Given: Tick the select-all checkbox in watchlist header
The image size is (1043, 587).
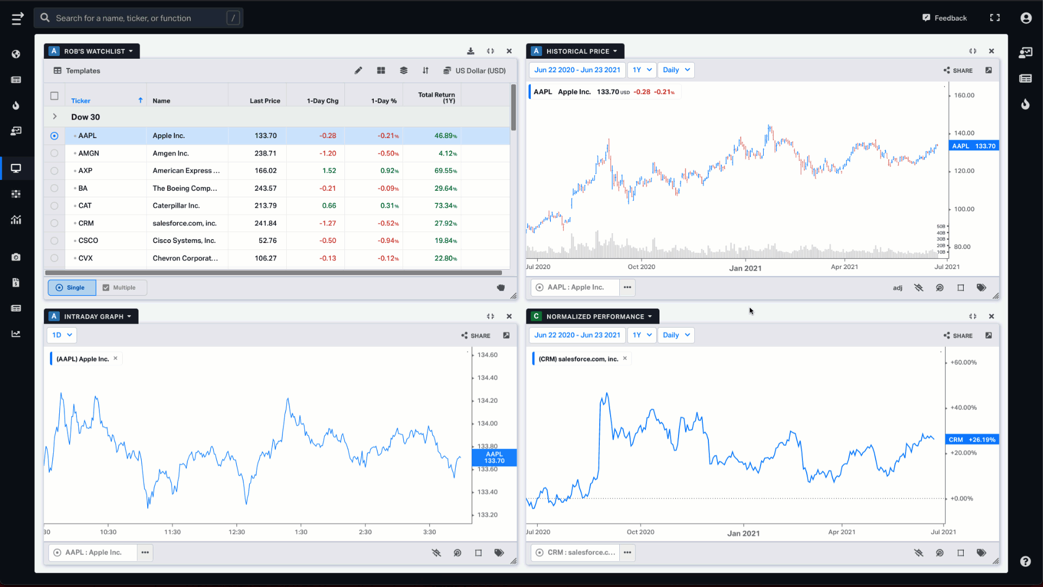Looking at the screenshot, I should pos(54,96).
